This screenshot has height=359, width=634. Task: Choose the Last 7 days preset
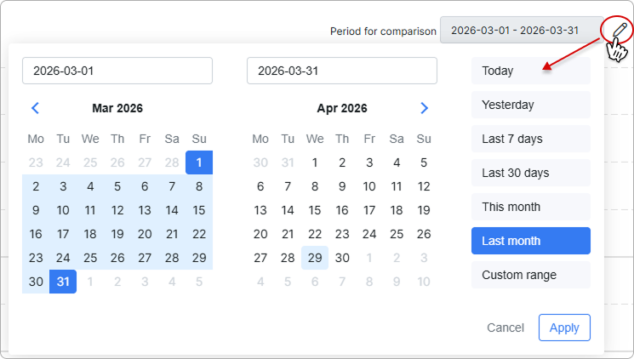531,139
